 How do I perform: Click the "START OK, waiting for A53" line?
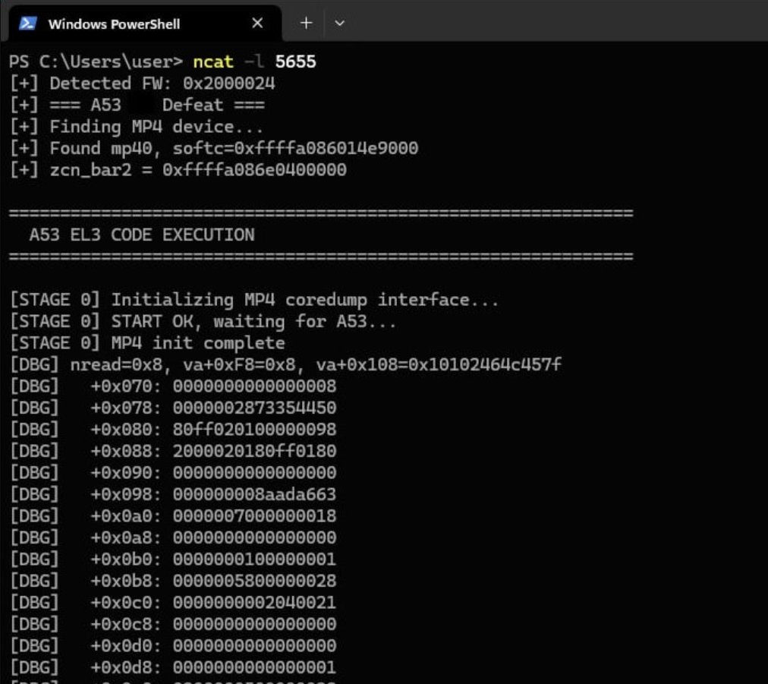tap(203, 322)
